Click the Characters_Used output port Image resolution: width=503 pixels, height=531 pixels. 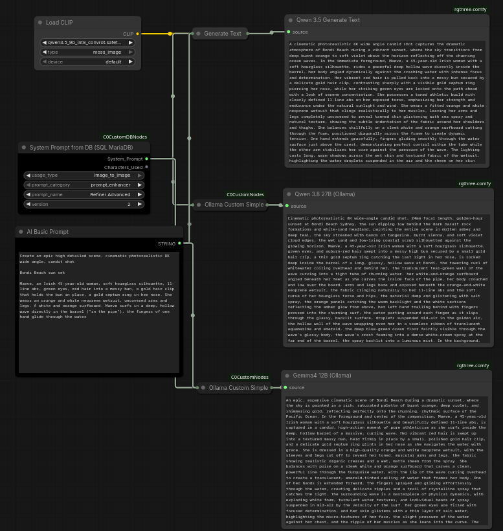coord(146,167)
